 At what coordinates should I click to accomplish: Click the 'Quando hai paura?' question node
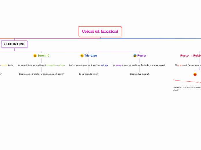point(139,74)
